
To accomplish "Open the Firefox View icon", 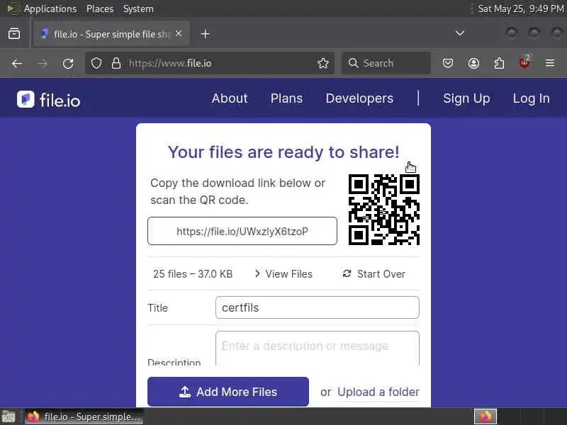I will coord(14,33).
